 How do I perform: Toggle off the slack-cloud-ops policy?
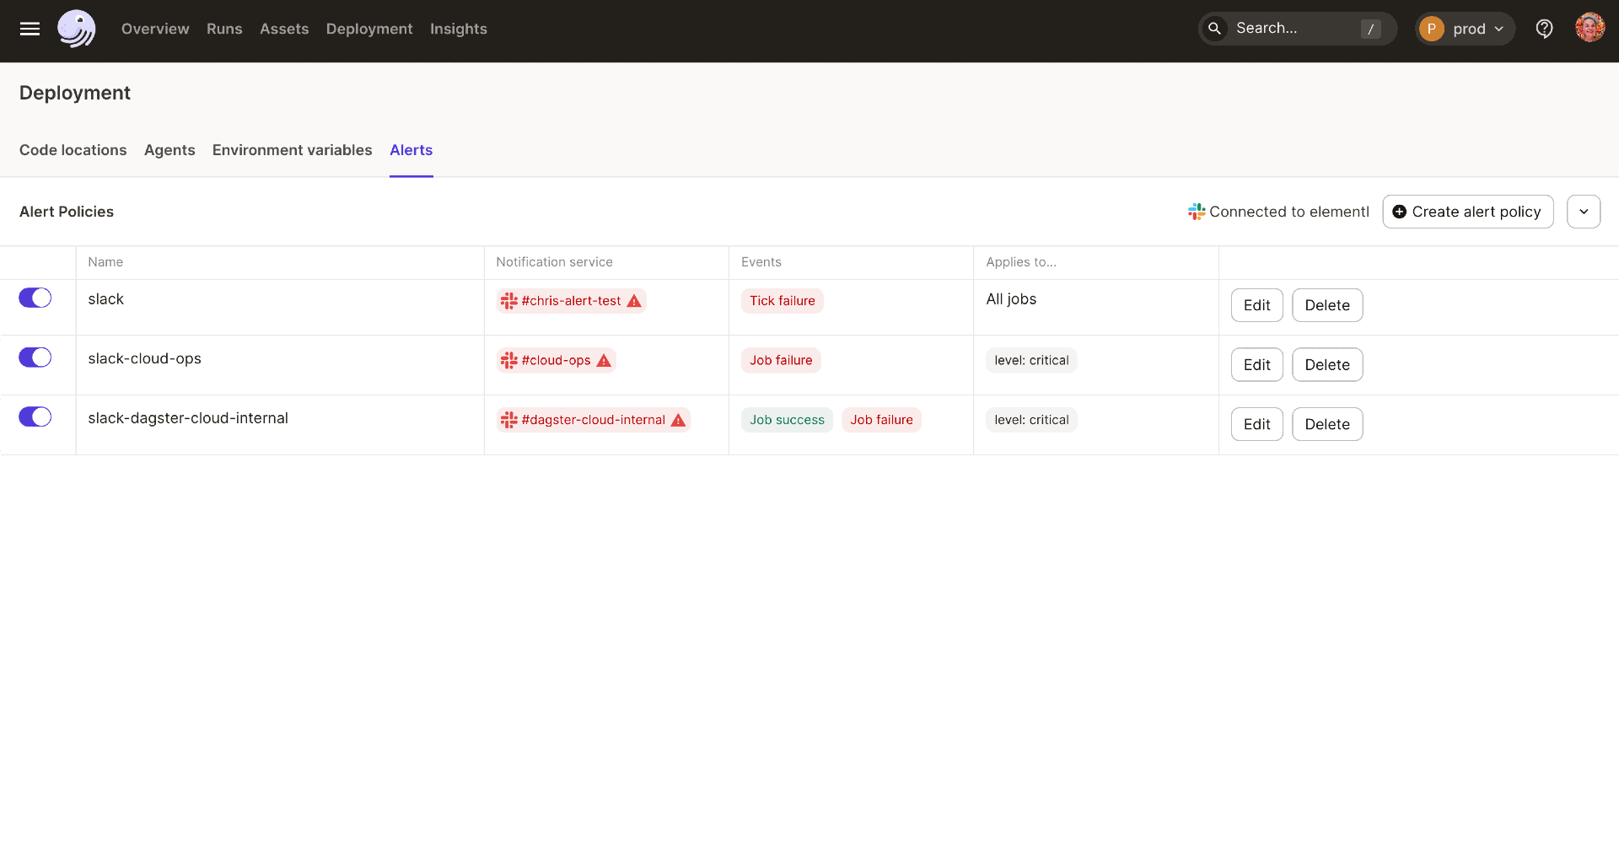point(35,357)
